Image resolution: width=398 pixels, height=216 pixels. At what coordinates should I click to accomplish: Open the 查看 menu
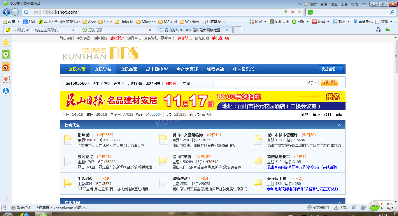324,4
